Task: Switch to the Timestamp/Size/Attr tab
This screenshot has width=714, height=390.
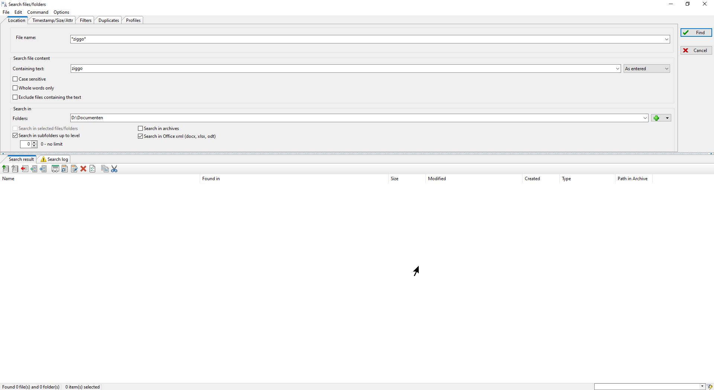Action: pos(52,20)
